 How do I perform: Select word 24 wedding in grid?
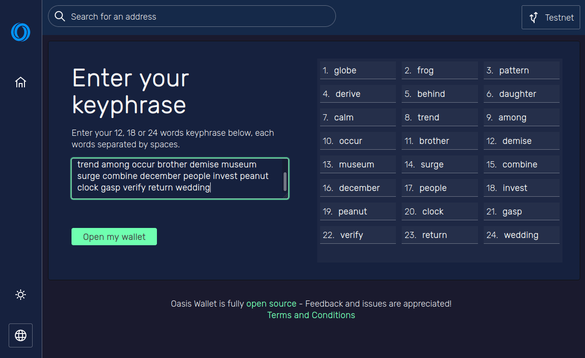pyautogui.click(x=522, y=235)
